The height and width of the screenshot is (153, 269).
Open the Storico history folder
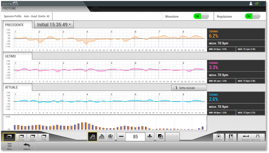coord(32,137)
